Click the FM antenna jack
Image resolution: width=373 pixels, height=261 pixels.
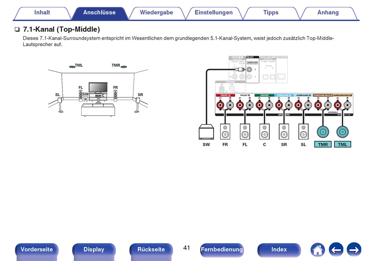point(232,89)
